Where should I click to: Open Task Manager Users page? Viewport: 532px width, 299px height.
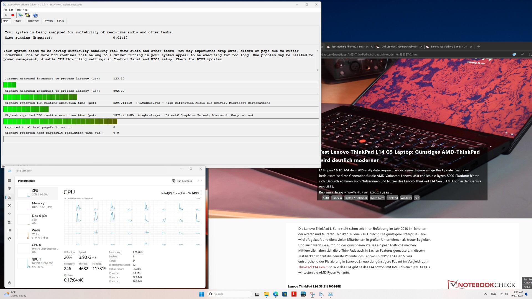(9, 222)
